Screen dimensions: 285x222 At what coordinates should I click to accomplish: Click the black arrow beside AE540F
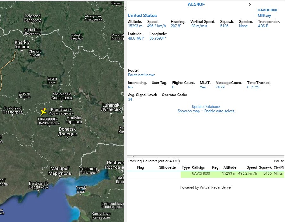click(250, 4)
